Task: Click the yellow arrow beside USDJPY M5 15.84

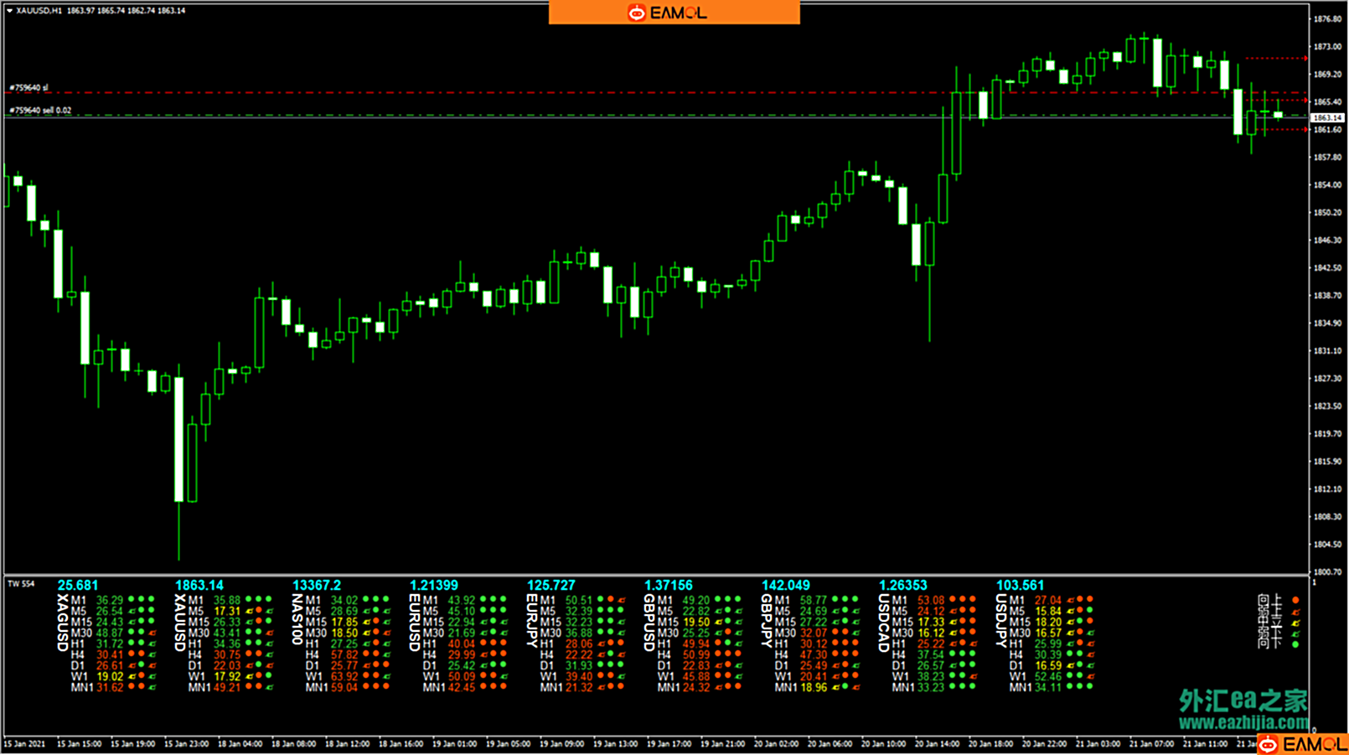Action: (x=1070, y=612)
